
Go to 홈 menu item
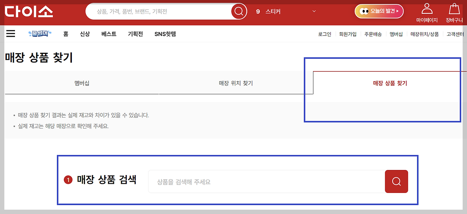coord(66,34)
